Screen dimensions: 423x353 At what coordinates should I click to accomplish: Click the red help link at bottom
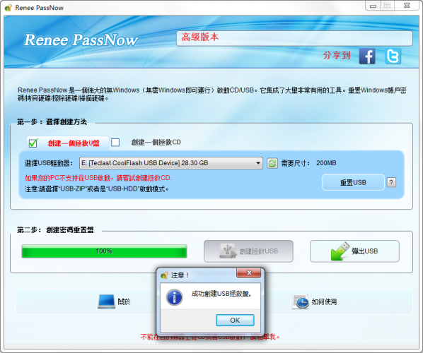[210, 337]
